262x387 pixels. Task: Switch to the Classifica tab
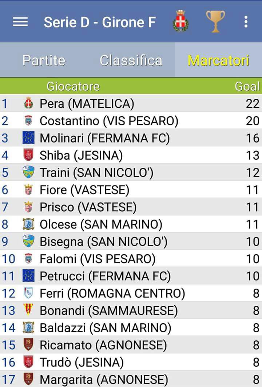point(131,60)
